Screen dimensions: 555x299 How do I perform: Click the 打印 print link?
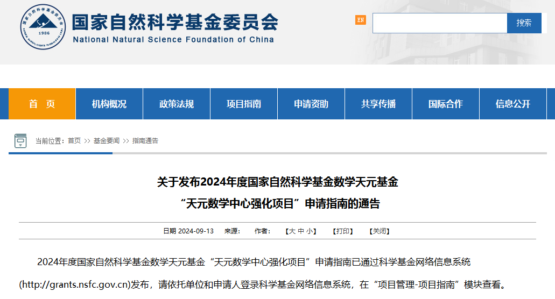pos(342,231)
